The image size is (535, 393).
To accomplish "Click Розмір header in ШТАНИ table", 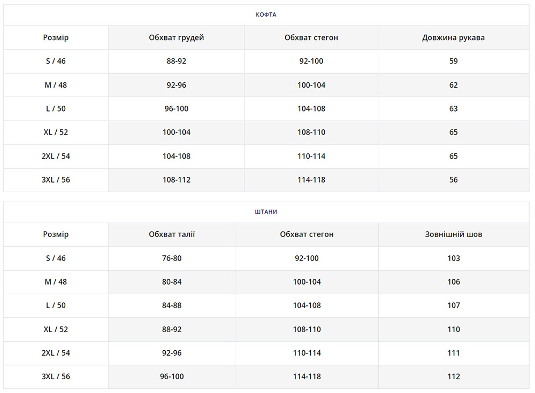I will [56, 234].
